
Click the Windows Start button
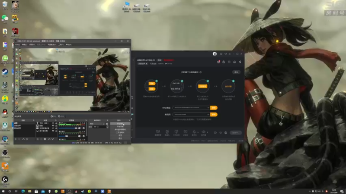point(3,191)
